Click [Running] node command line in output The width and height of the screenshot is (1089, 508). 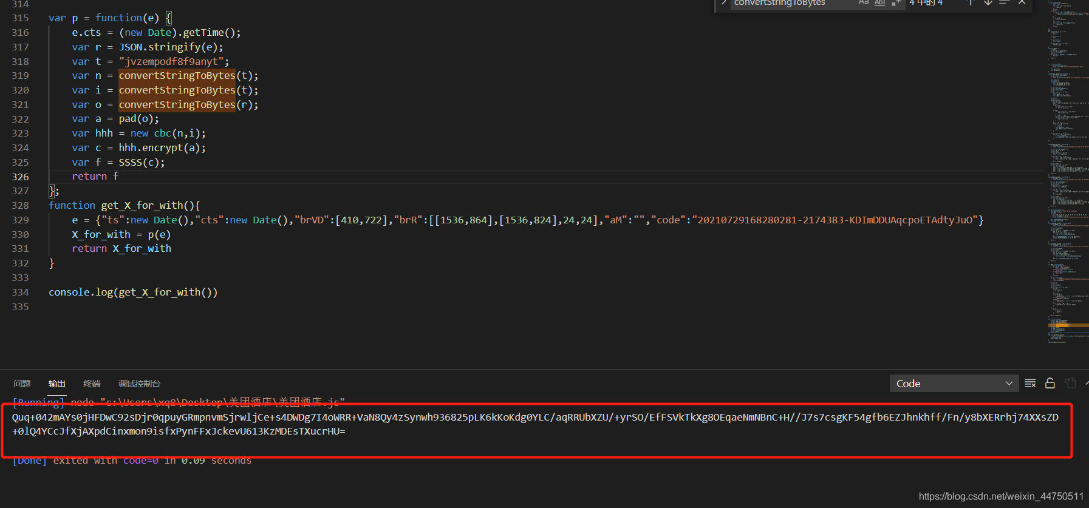pyautogui.click(x=179, y=402)
